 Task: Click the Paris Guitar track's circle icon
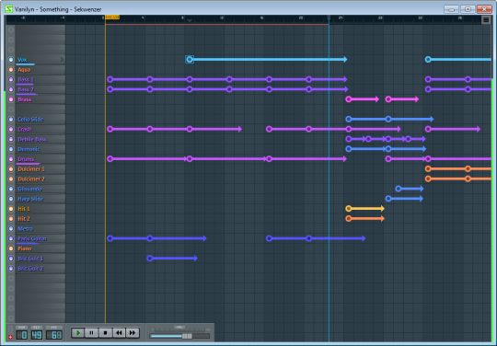[x=11, y=238]
